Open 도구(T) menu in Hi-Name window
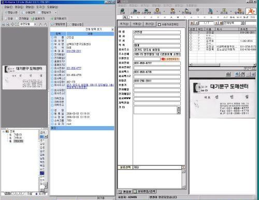 pyautogui.click(x=40, y=7)
